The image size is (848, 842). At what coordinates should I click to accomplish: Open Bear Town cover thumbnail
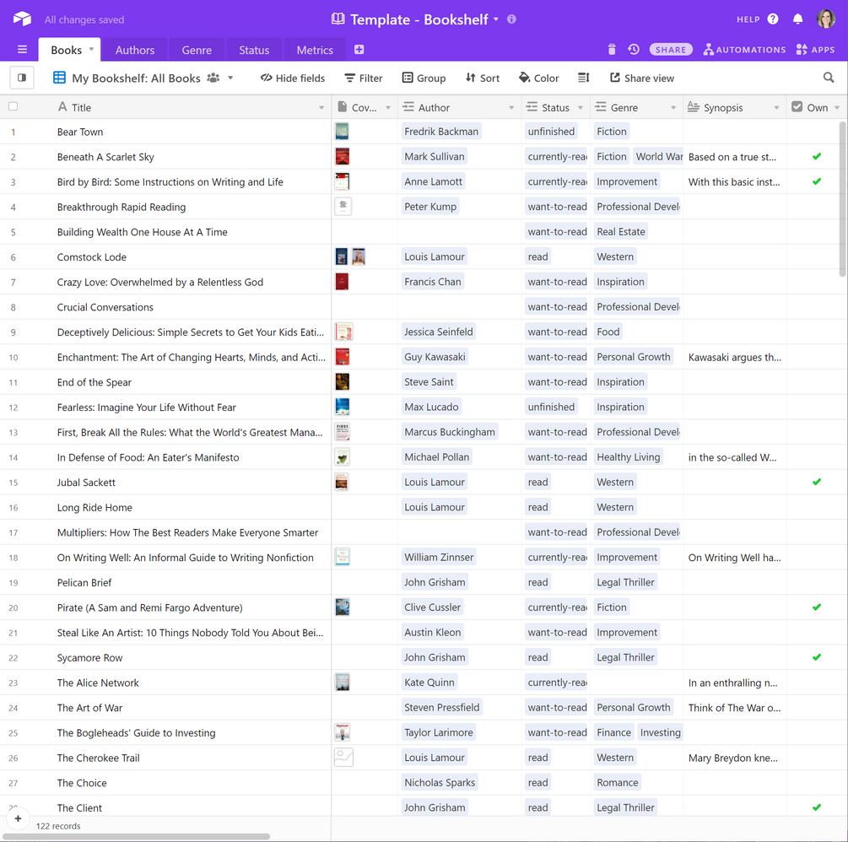342,132
